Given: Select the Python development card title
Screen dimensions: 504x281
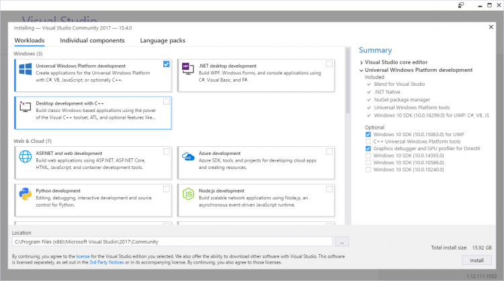Looking at the screenshot, I should [x=58, y=190].
